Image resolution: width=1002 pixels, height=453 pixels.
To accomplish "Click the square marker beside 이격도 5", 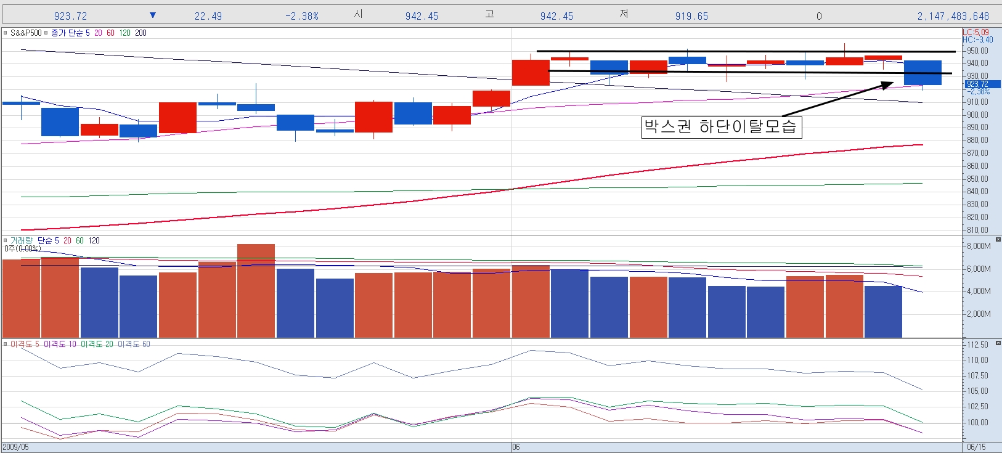I will tap(6, 345).
